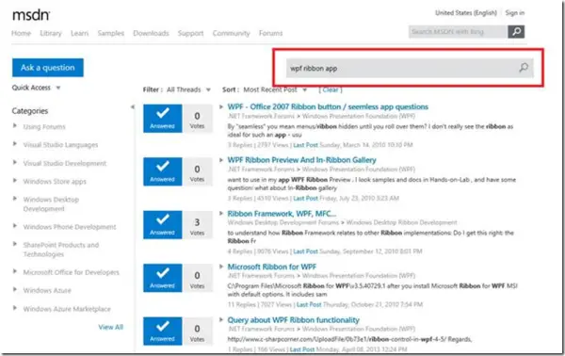Click the Search MSDN with Bing field
Screen dimensions: 565x356
[x=459, y=32]
